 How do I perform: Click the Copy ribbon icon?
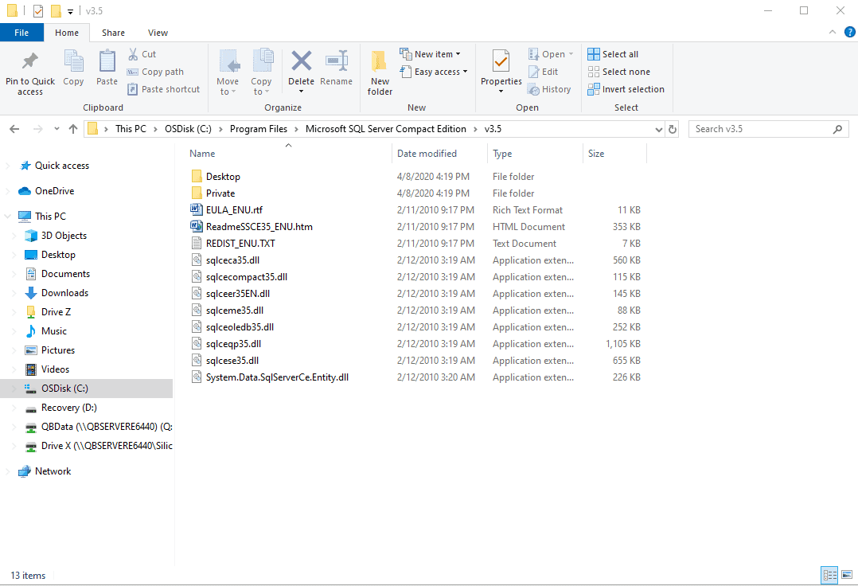[x=73, y=61]
